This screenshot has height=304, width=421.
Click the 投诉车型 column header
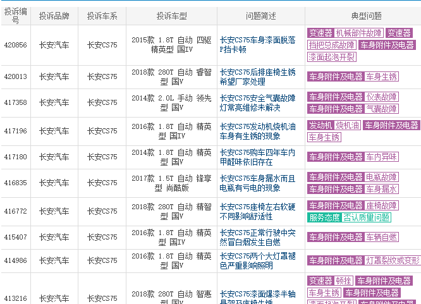click(x=171, y=16)
